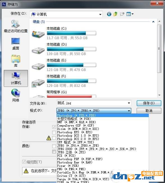Click disk C: capacity usage bar

72,33
